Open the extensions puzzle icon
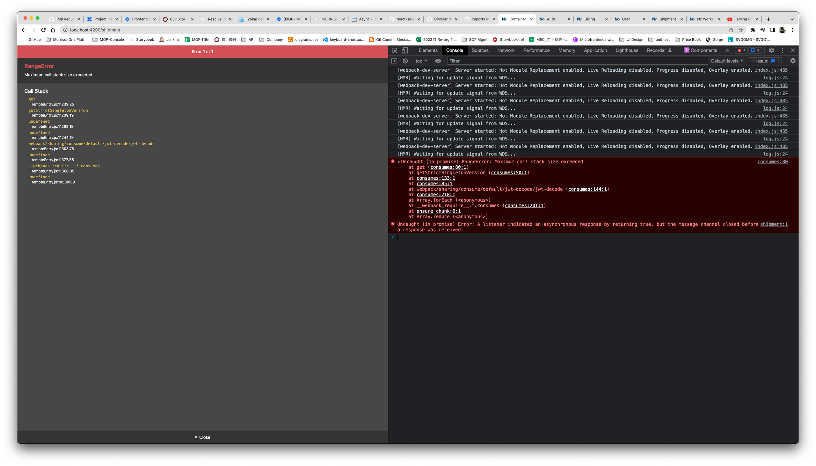816x466 pixels. 753,30
